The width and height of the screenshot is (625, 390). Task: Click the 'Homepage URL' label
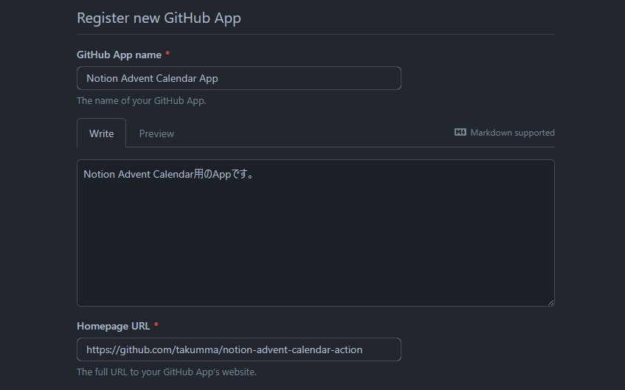(113, 326)
